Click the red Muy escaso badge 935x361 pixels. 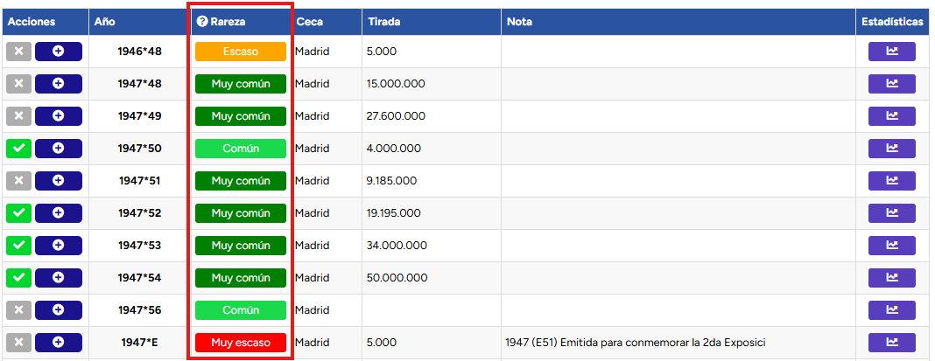point(241,343)
